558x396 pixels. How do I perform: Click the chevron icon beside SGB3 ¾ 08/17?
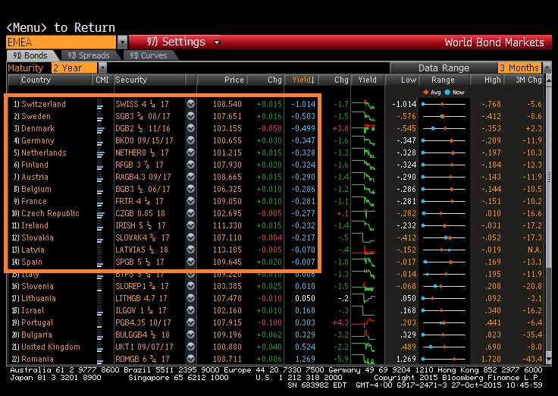point(191,116)
